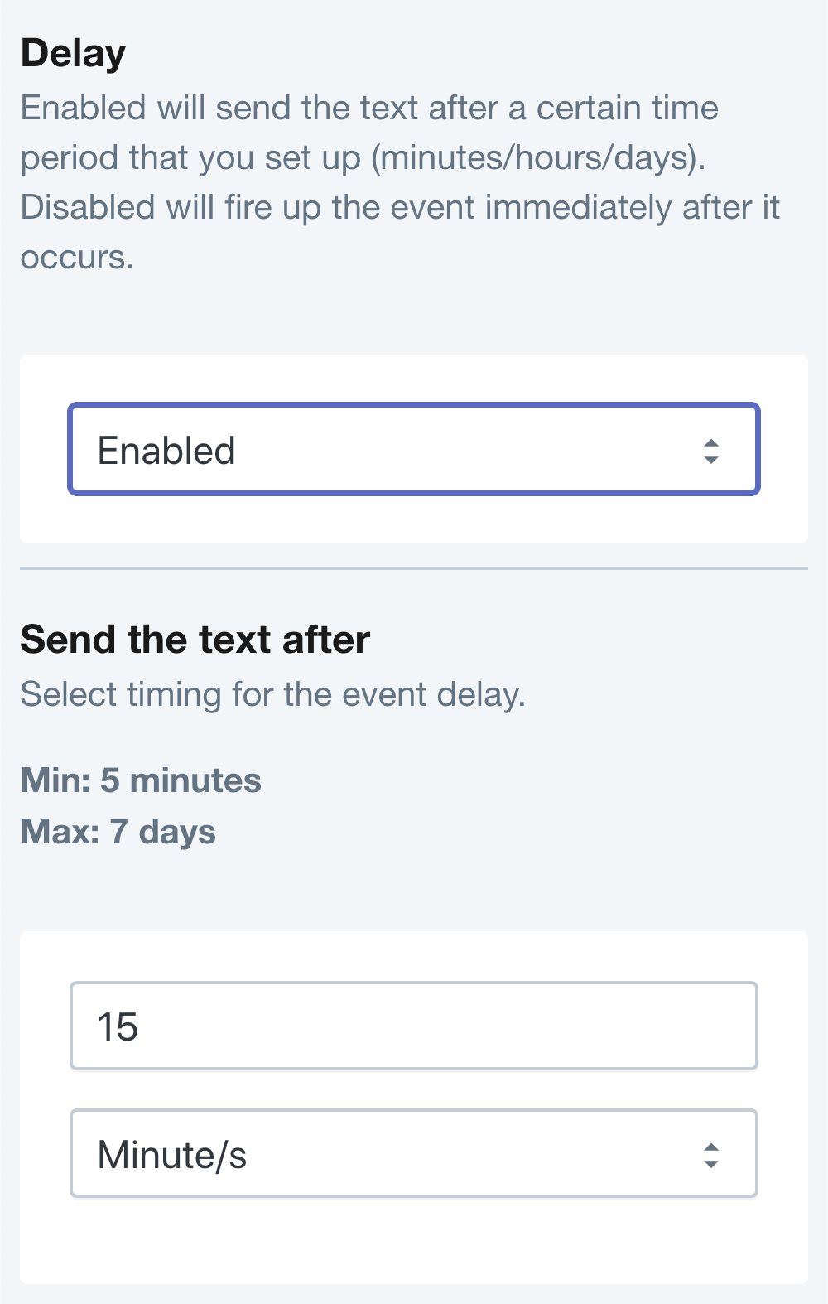Focus the number field above the Minute/s selector

pyautogui.click(x=414, y=1026)
